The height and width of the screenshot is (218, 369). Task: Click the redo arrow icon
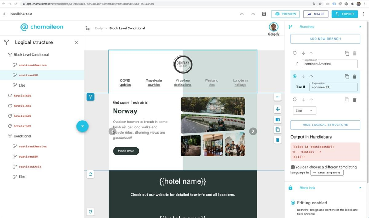pyautogui.click(x=253, y=14)
